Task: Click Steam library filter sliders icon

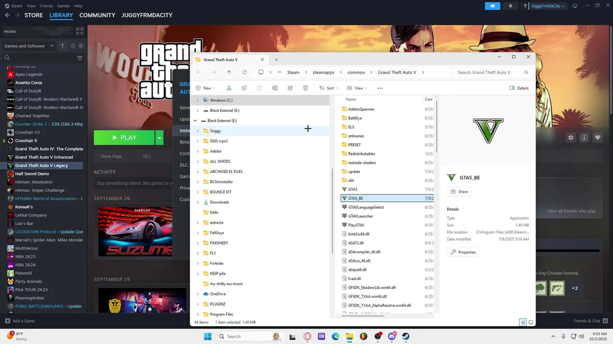Action: pos(79,58)
